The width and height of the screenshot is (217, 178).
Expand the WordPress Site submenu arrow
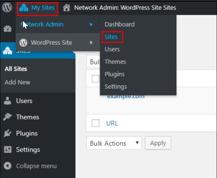coord(91,42)
